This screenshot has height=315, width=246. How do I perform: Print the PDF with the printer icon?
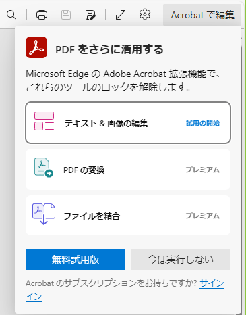click(42, 15)
